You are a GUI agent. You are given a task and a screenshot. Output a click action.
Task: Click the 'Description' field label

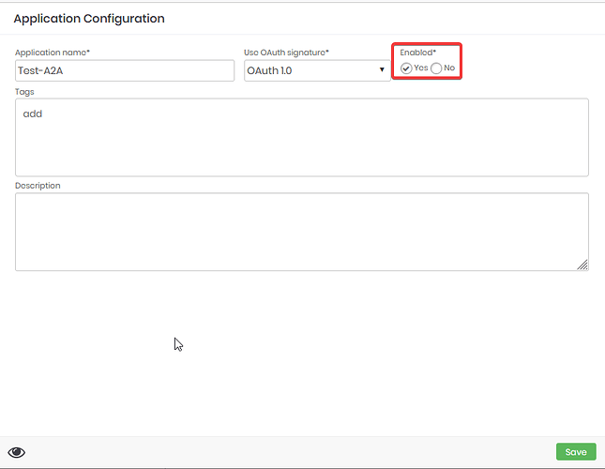coord(38,186)
